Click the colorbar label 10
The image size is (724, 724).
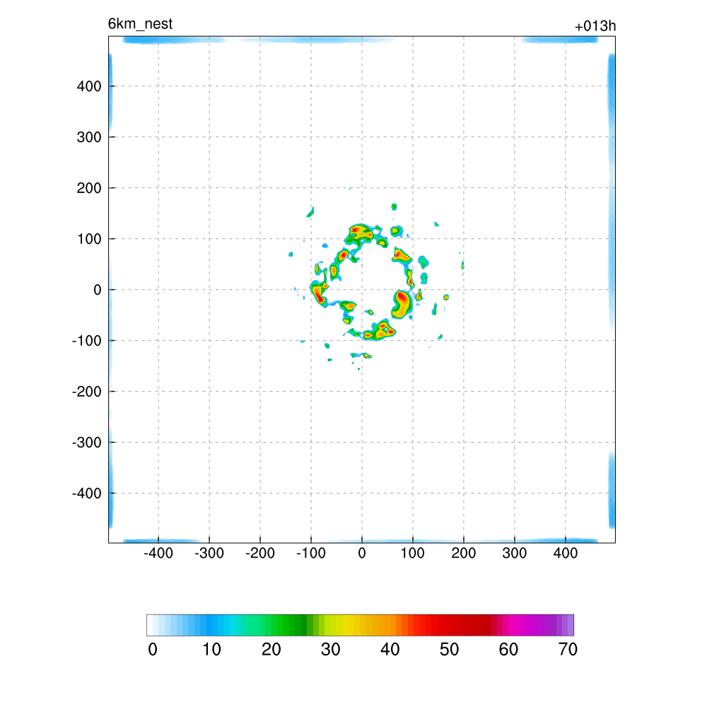click(212, 650)
